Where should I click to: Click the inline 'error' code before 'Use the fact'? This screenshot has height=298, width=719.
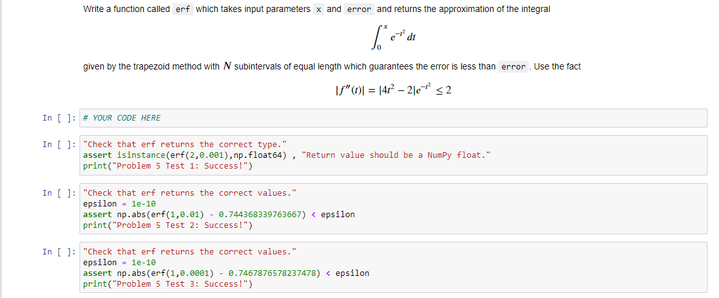point(513,67)
